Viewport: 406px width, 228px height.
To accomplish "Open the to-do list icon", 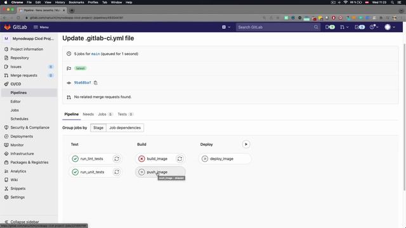I will (x=360, y=27).
